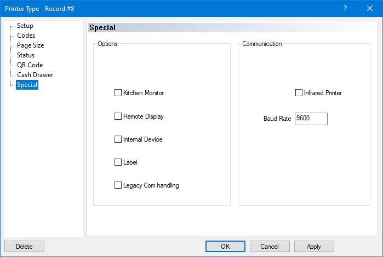Click the Baud Rate input field

click(x=311, y=119)
